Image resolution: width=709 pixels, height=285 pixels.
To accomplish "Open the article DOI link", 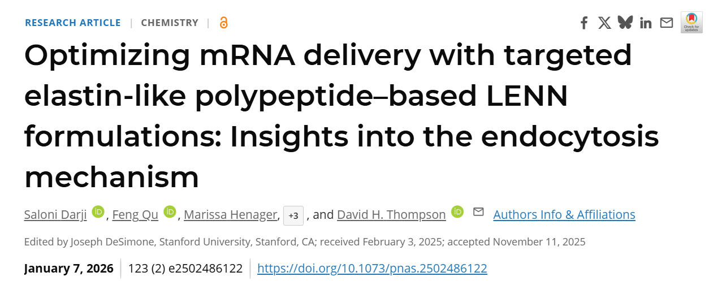I will pos(372,268).
